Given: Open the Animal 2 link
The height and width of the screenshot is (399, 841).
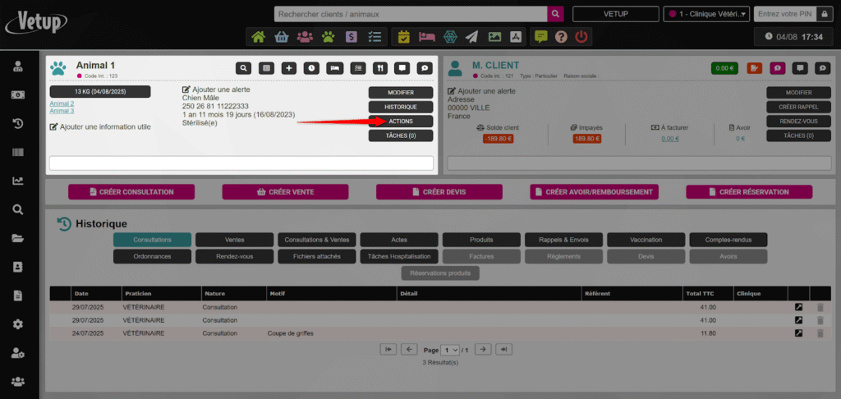Looking at the screenshot, I should 62,103.
